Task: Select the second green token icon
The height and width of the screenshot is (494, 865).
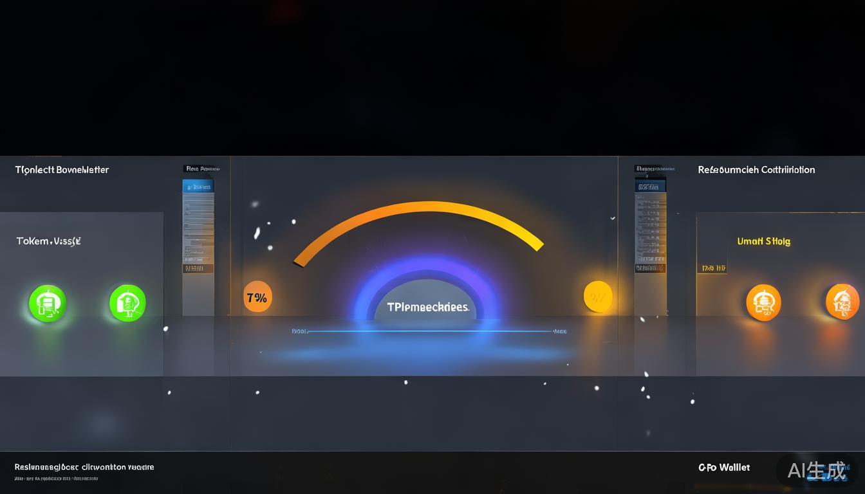Action: pyautogui.click(x=127, y=303)
